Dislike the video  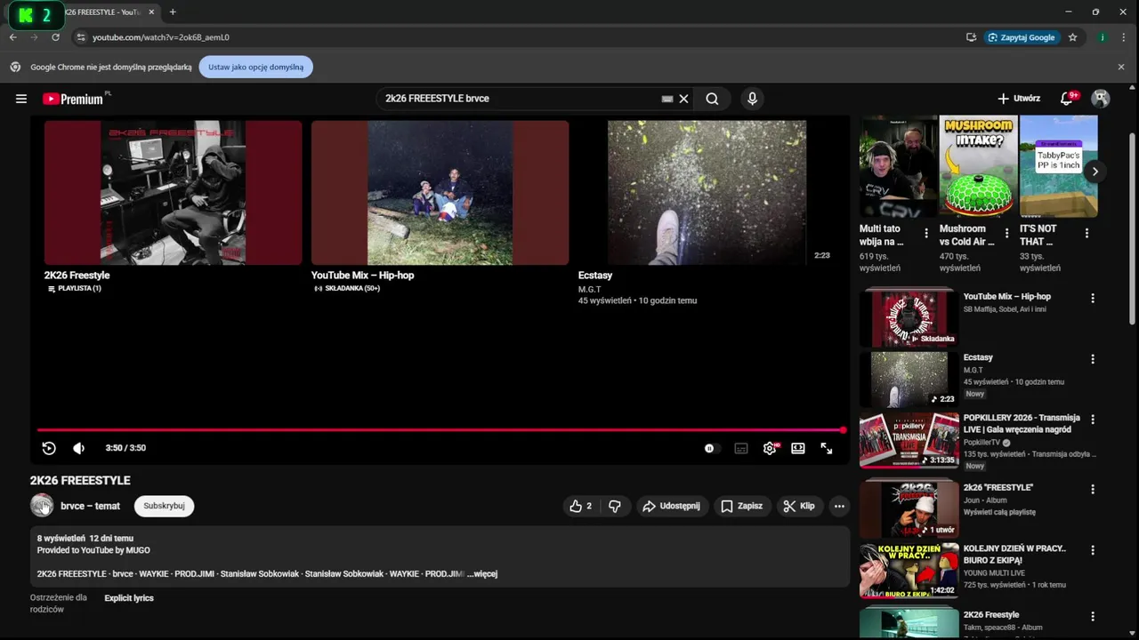click(614, 506)
